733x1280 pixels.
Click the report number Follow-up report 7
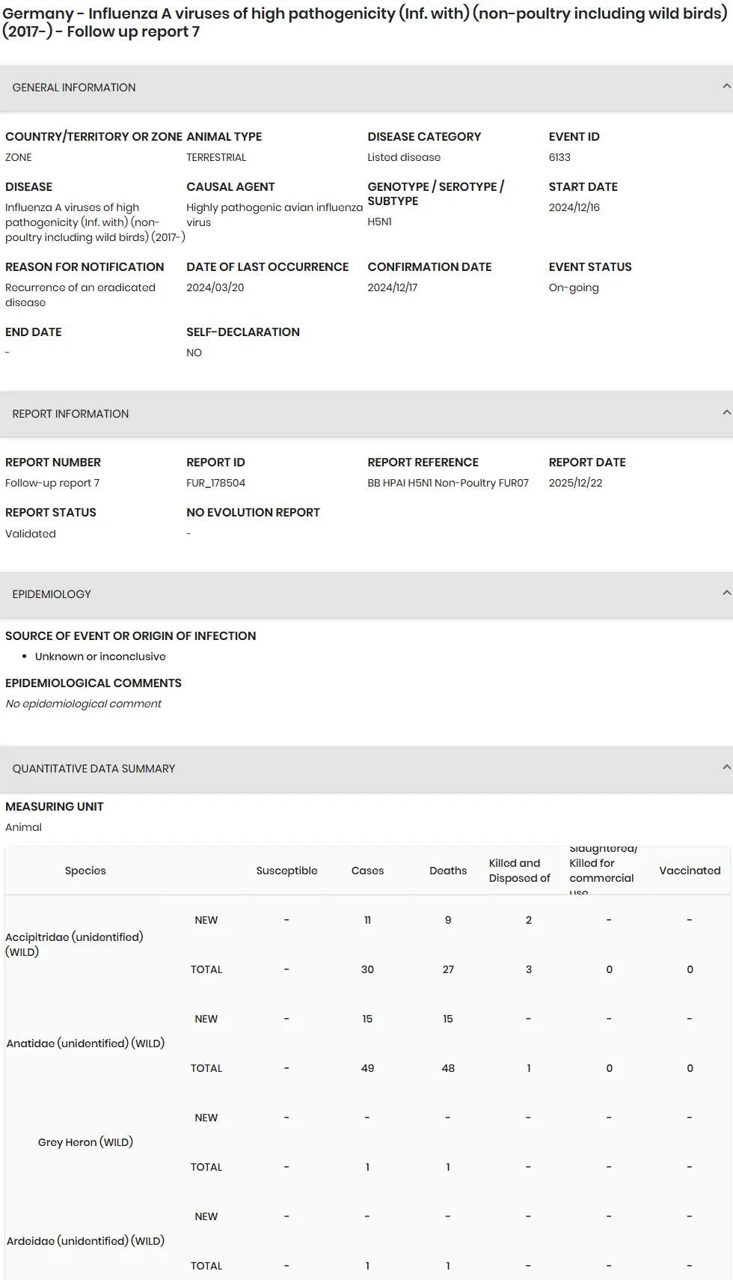[x=52, y=483]
